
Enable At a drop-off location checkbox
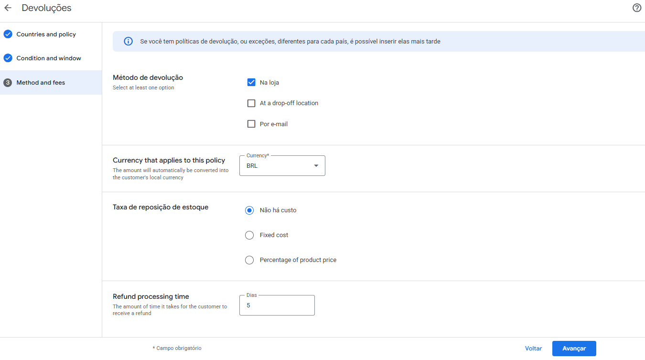(x=251, y=103)
